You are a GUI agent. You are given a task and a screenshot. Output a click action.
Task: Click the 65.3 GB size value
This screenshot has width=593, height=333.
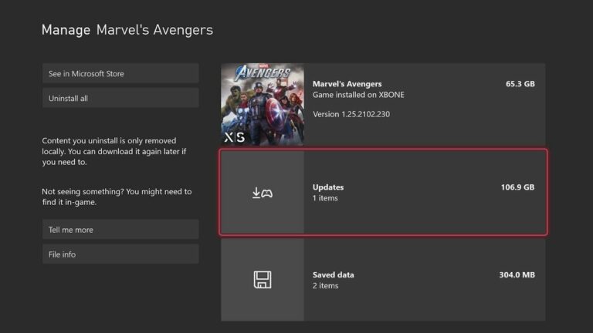520,84
